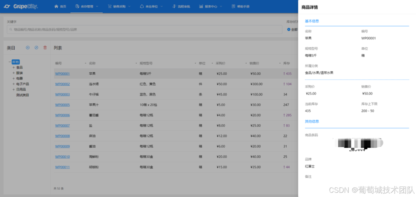This screenshot has width=416, height=197.
Task: Open product link WP00001
Action: pos(62,74)
